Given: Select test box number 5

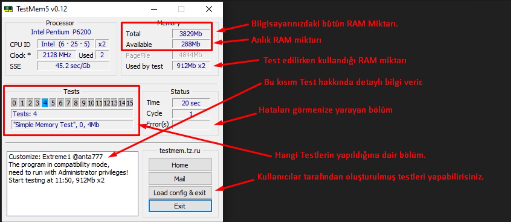Looking at the screenshot, I should click(x=53, y=103).
